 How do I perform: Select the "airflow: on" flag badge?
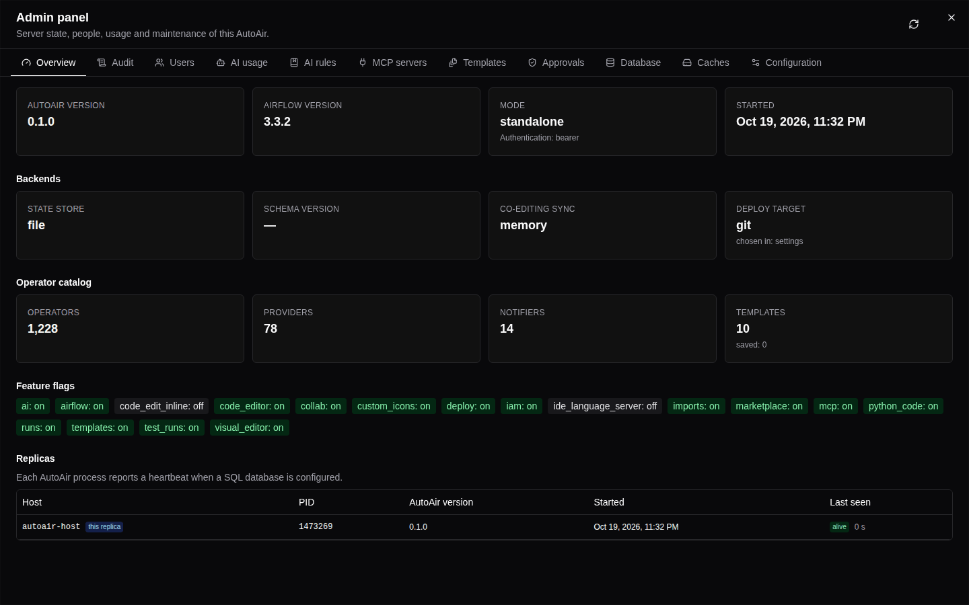coord(82,406)
